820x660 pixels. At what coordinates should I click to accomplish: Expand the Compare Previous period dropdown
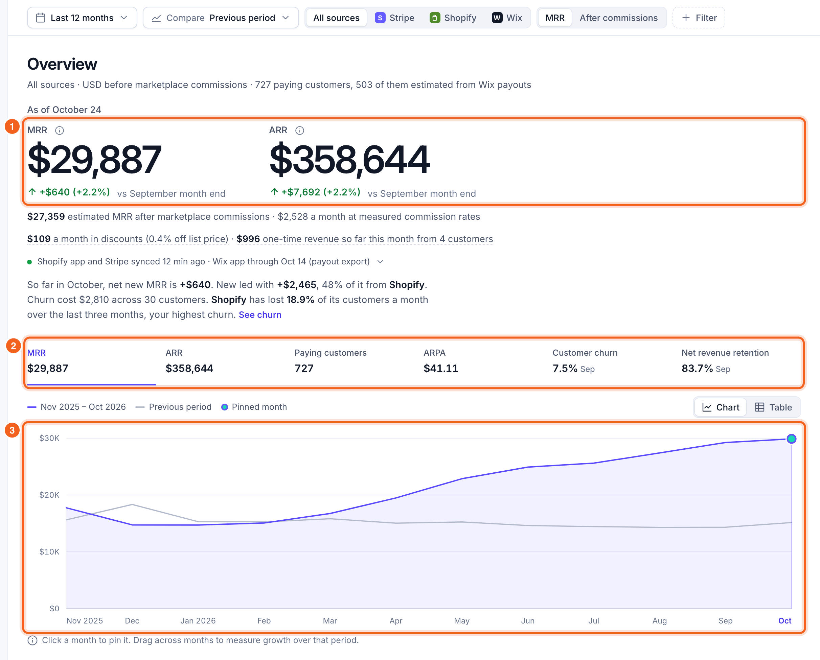[221, 18]
